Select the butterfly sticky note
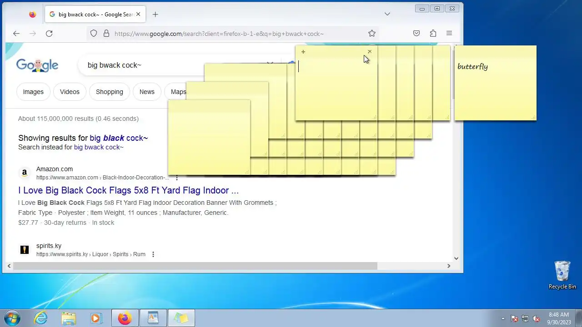 click(496, 83)
